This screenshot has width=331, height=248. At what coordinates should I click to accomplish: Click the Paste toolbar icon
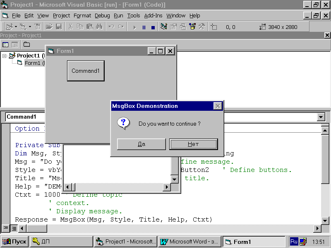pyautogui.click(x=90, y=27)
